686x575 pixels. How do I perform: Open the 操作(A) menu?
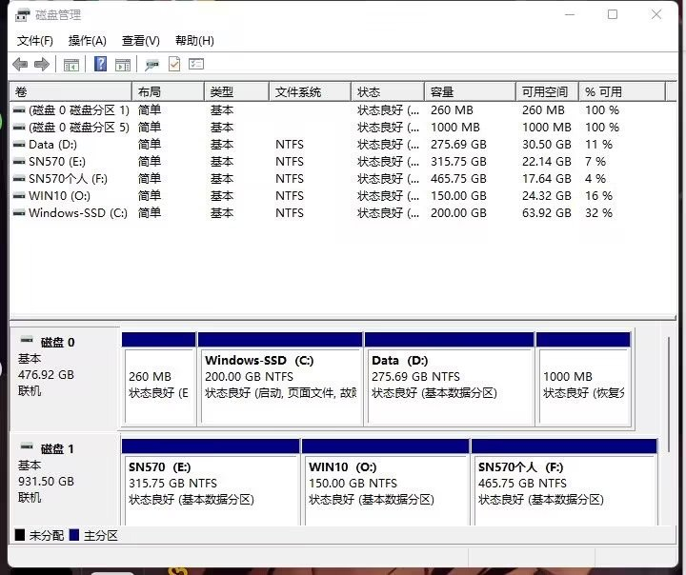coord(87,41)
